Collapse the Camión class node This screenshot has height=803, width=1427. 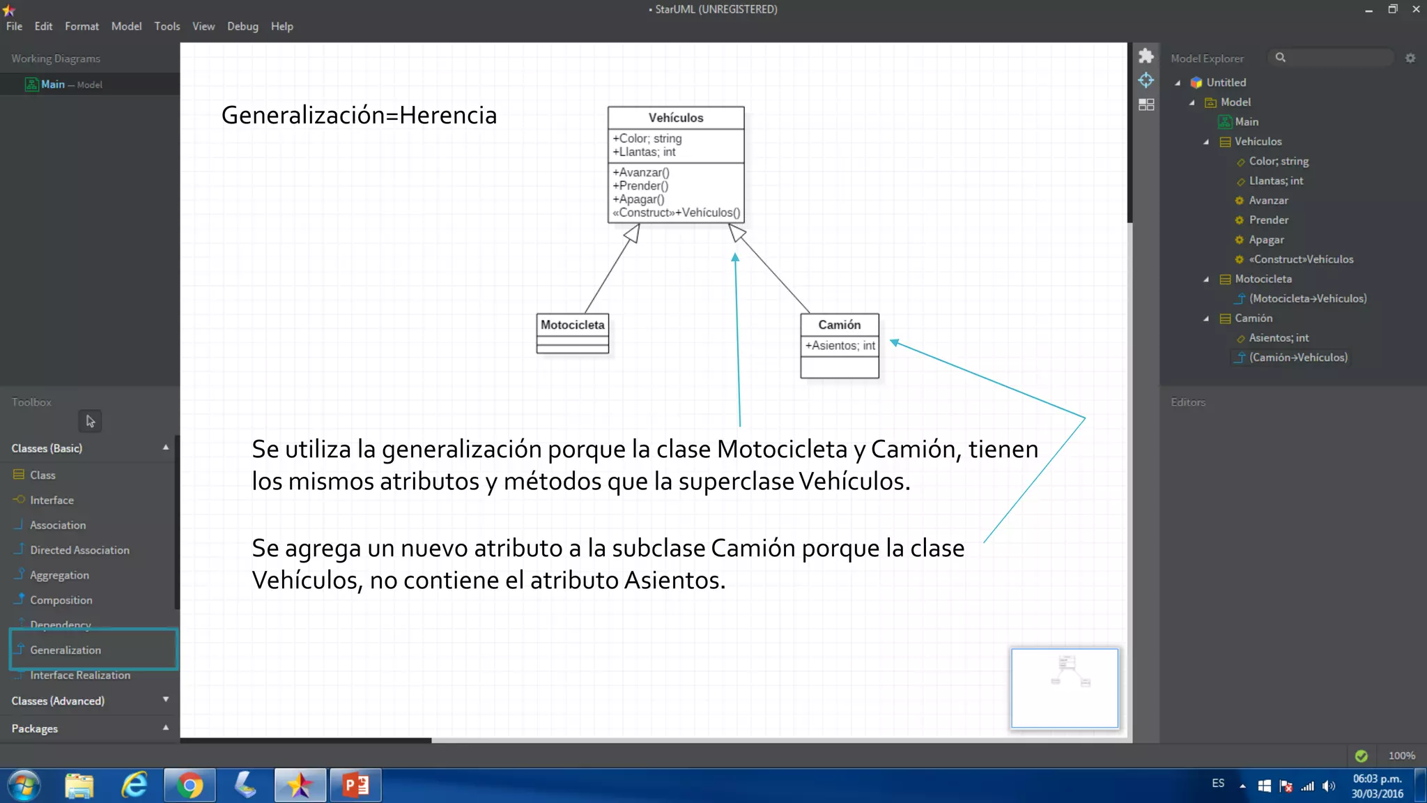point(1206,319)
